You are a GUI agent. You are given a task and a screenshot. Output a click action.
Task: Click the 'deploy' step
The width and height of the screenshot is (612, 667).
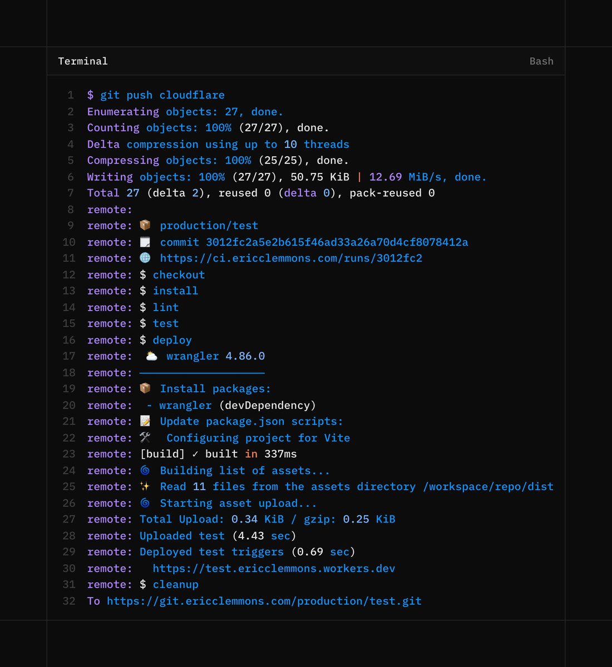pos(172,340)
